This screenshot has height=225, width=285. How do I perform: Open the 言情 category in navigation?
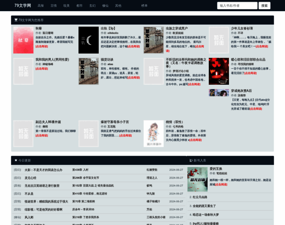[54, 6]
